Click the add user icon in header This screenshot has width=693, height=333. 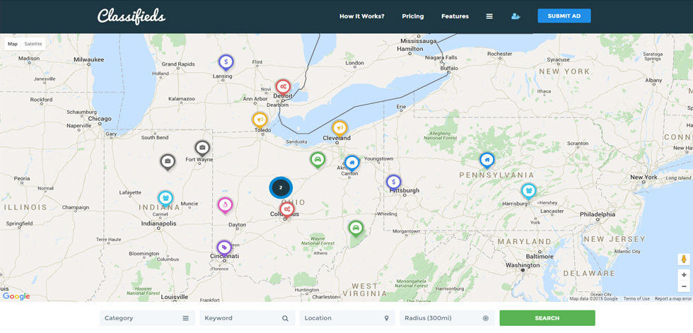[x=516, y=16]
